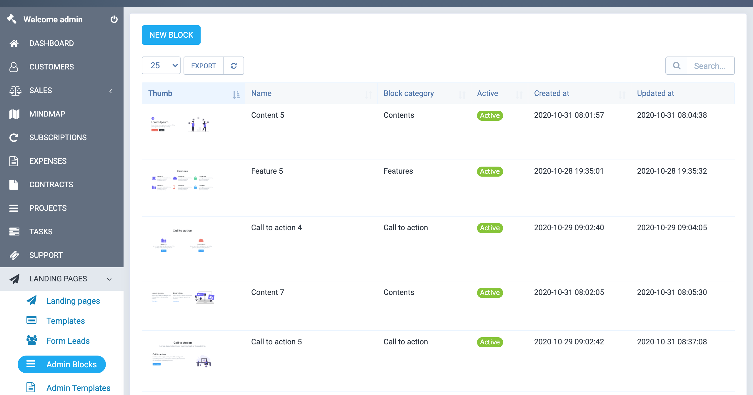753x395 pixels.
Task: Collapse the Landing Pages menu
Action: click(x=109, y=279)
